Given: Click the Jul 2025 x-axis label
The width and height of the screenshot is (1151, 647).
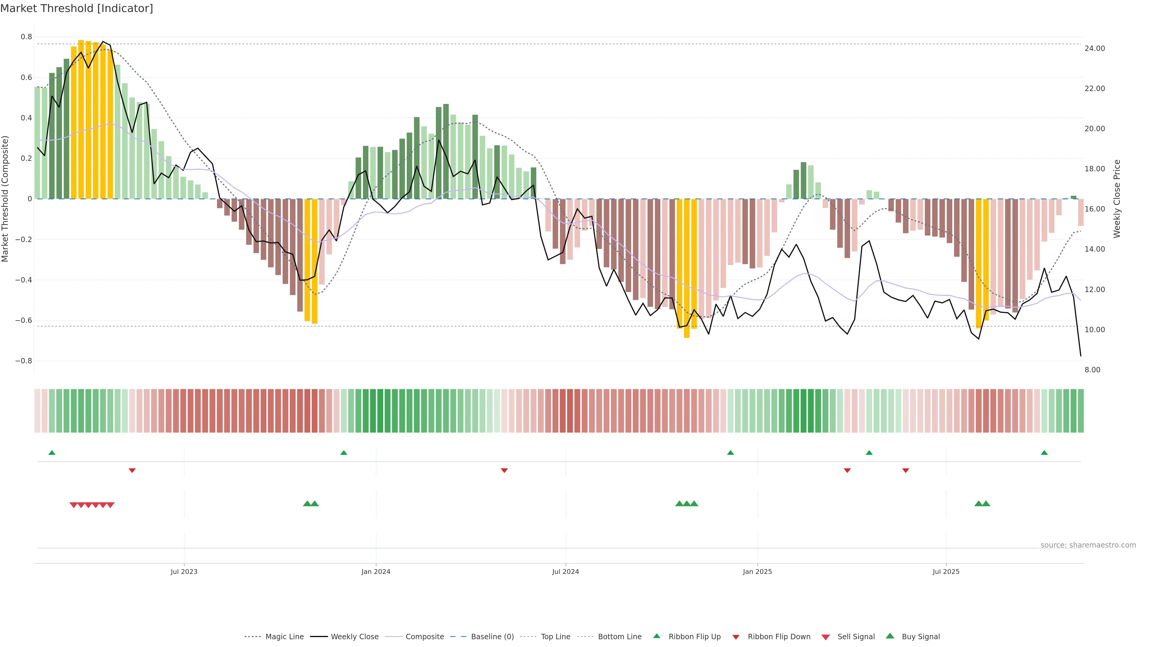Looking at the screenshot, I should tap(946, 572).
